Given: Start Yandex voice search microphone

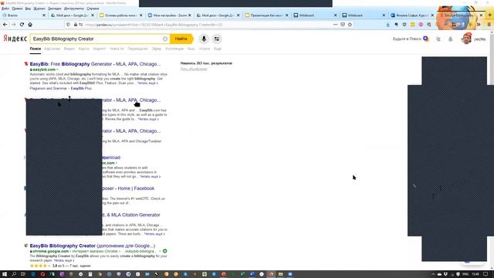Looking at the screenshot, I should tap(204, 39).
